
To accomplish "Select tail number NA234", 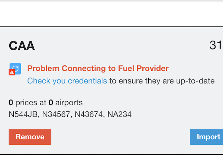I will (x=119, y=114).
